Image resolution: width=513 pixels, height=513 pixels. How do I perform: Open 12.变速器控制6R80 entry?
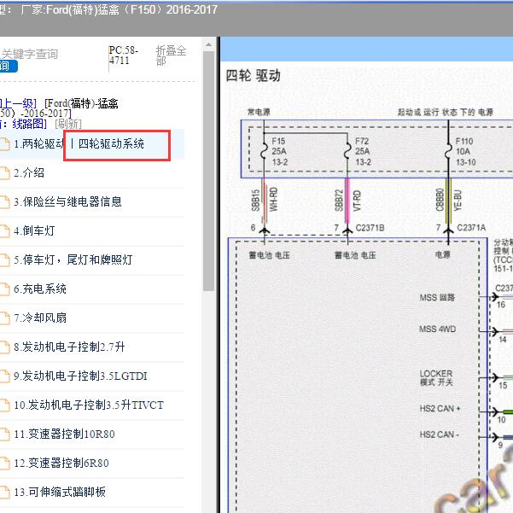61,463
